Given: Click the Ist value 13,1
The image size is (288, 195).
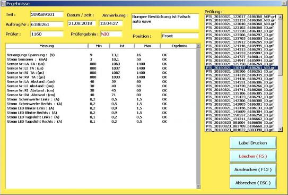Looking at the screenshot, I should 115,55.
